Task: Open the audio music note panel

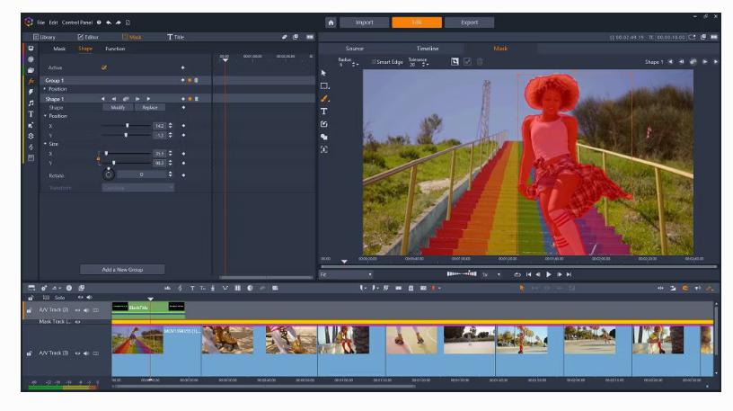Action: click(31, 103)
